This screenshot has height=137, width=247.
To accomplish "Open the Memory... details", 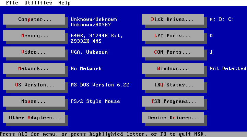I will click(34, 36).
